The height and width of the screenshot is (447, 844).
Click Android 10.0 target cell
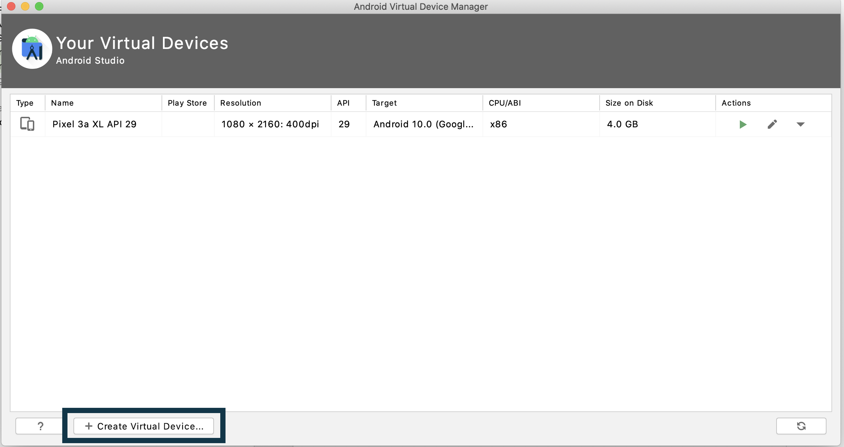point(423,124)
